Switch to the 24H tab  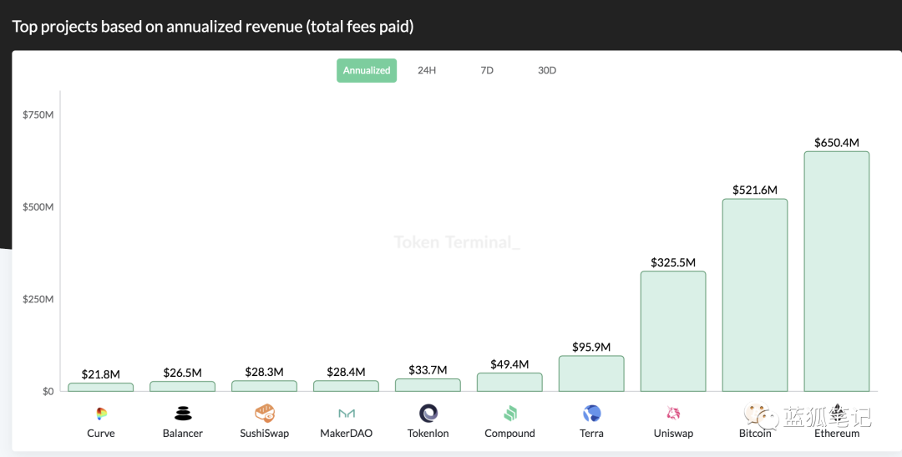pyautogui.click(x=427, y=70)
